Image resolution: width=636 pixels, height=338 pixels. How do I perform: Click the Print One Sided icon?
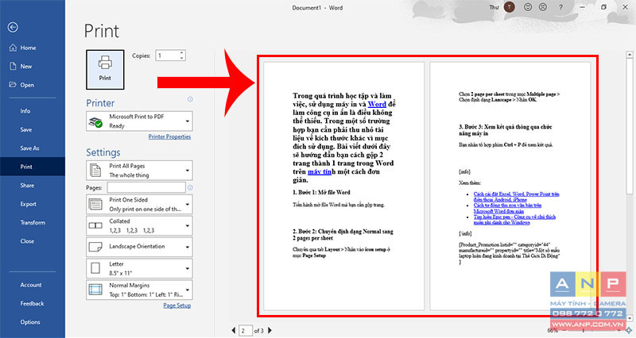click(x=95, y=204)
